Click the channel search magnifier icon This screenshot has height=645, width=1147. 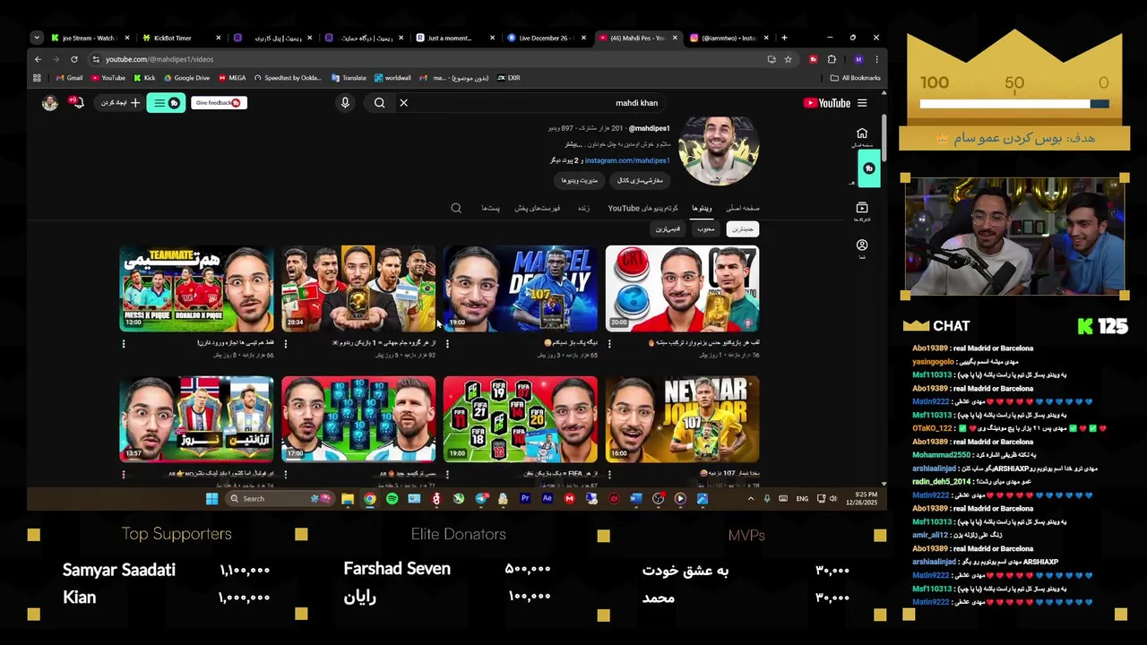456,208
